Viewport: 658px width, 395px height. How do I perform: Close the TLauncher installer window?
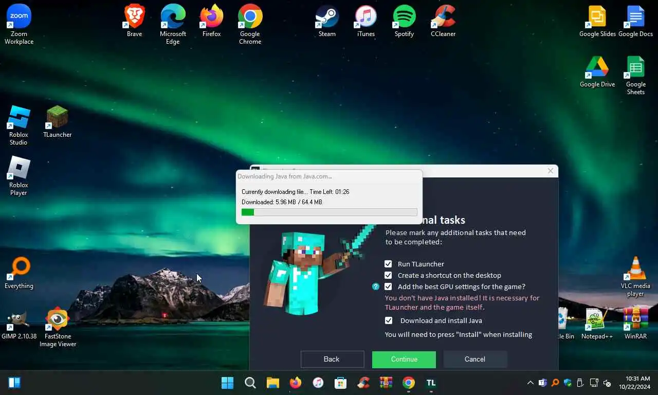pos(550,171)
